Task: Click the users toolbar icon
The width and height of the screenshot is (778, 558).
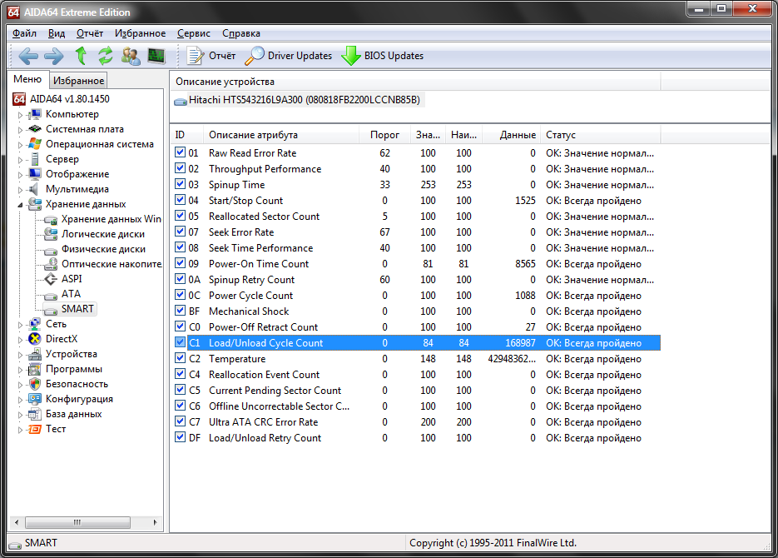Action: click(x=131, y=56)
